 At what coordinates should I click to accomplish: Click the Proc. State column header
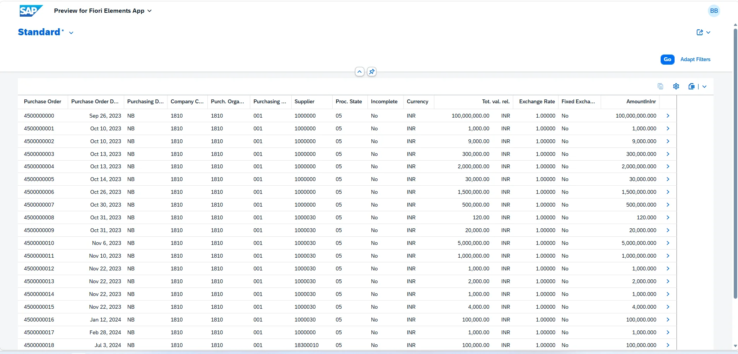tap(350, 101)
